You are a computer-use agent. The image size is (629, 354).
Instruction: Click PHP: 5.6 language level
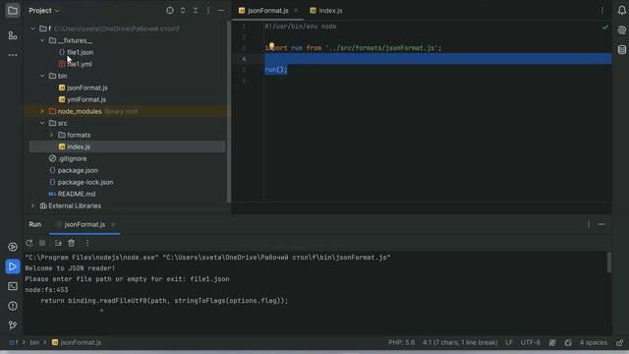[402, 343]
